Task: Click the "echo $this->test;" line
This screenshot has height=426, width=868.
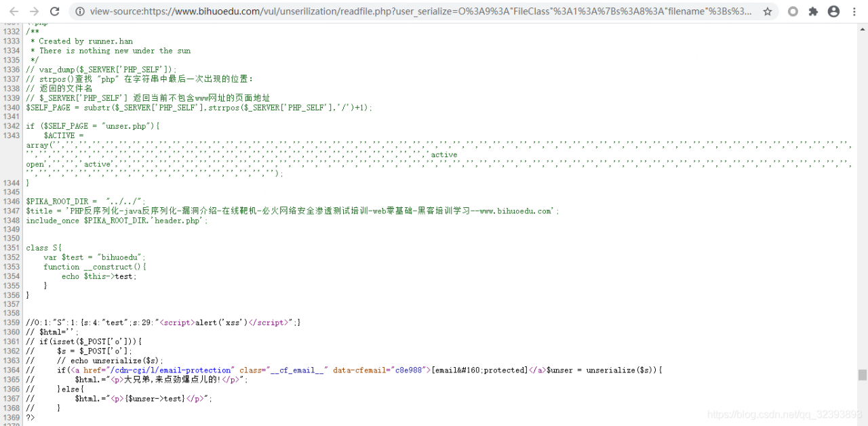Action: click(x=99, y=276)
